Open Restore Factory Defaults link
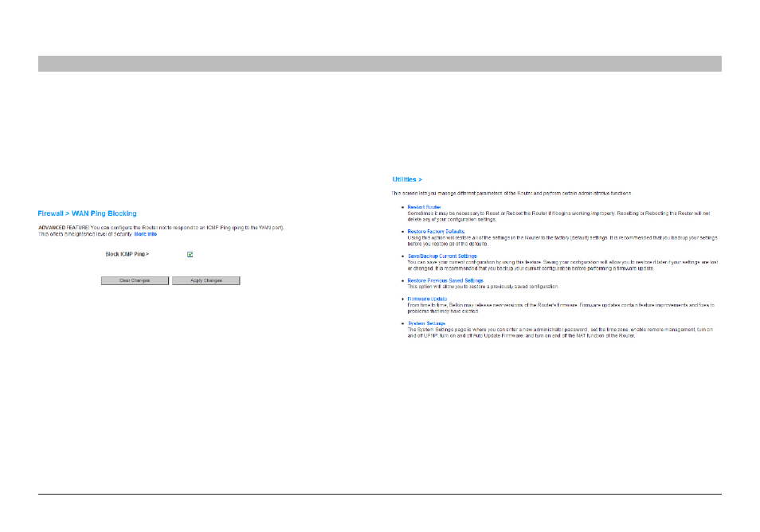The width and height of the screenshot is (760, 532). point(436,232)
